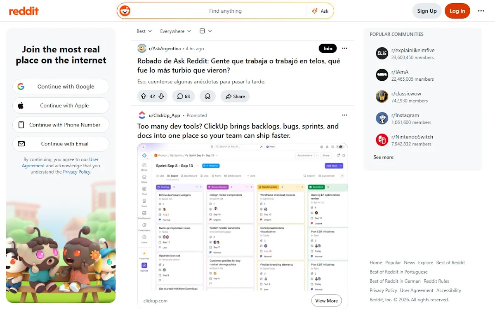Click the View More button
Viewport: 495px width, 309px height.
click(x=327, y=301)
